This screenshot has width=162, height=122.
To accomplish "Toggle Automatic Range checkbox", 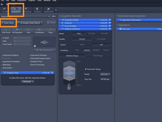I will 86,69.
